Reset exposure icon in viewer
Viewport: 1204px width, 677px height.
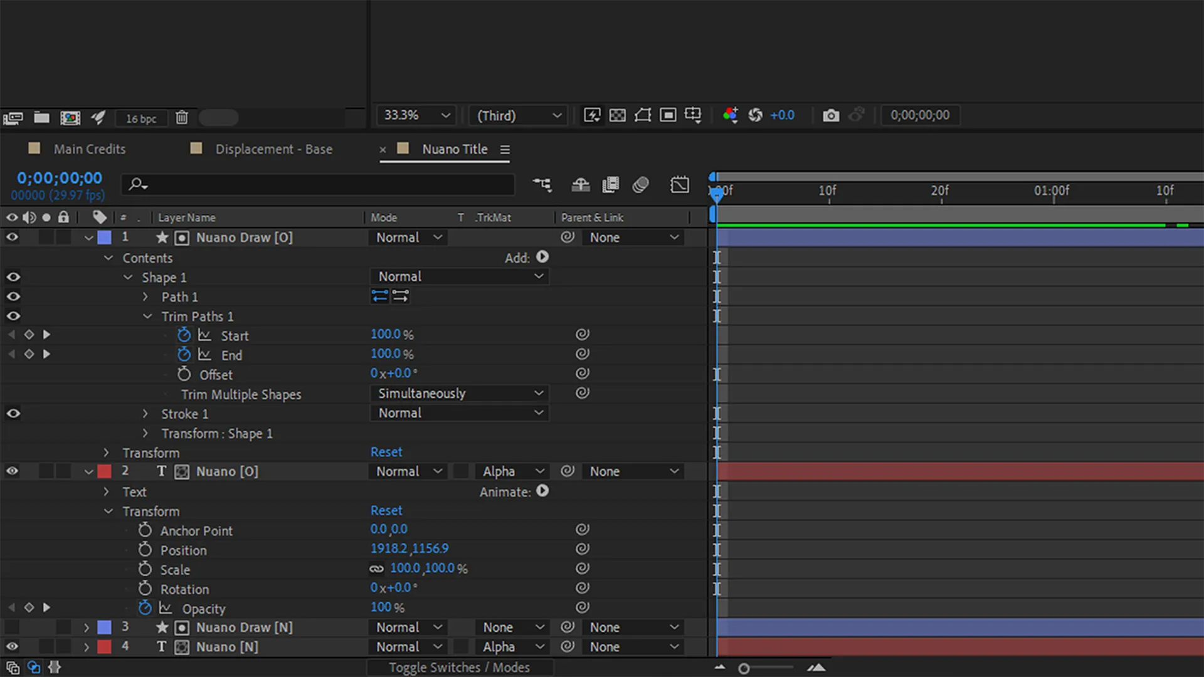[x=756, y=115]
